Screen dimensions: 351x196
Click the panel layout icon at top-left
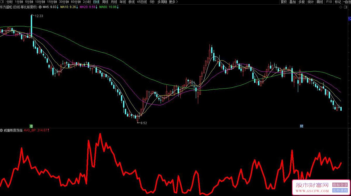pyautogui.click(x=3, y=2)
